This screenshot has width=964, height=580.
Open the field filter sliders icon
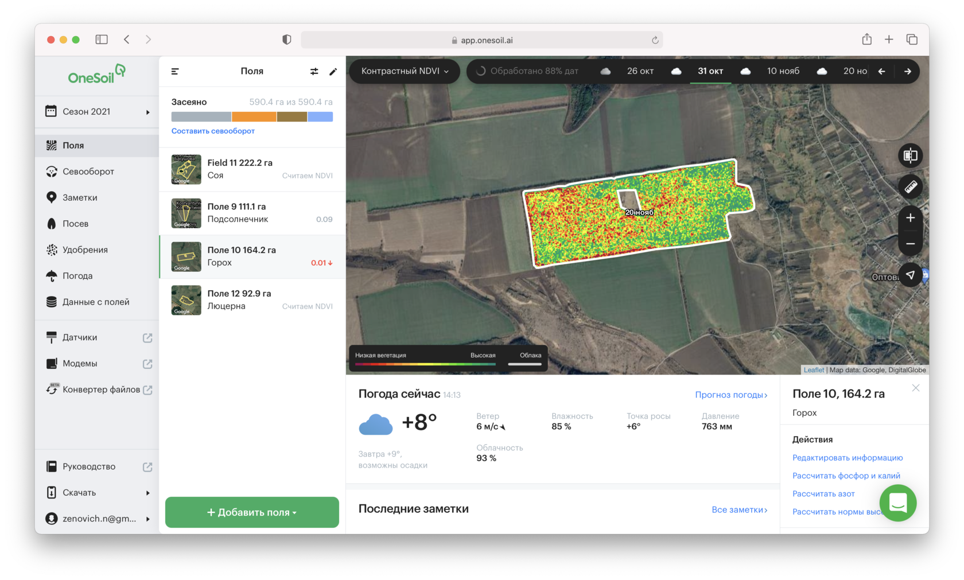point(314,72)
